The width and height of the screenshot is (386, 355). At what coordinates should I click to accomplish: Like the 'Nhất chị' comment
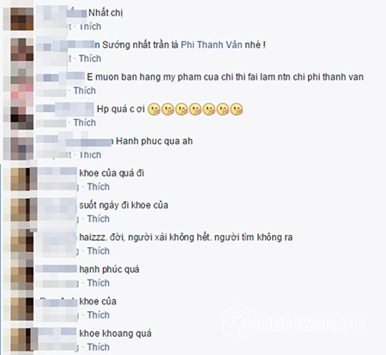[x=90, y=27]
